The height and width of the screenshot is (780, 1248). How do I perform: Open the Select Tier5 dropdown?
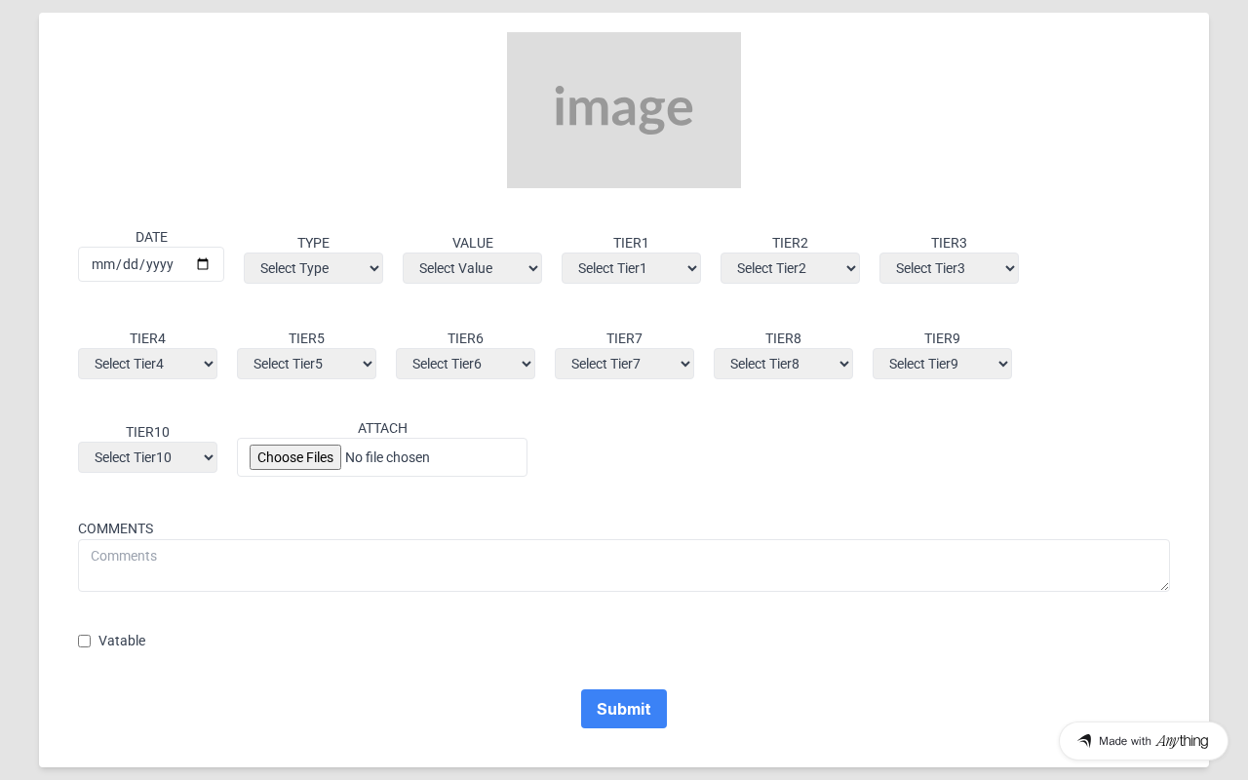[x=306, y=364]
